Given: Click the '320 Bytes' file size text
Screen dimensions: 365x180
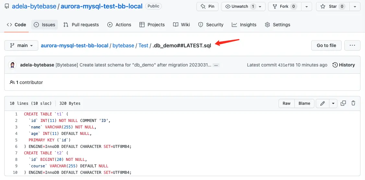Looking at the screenshot, I should click(70, 103).
